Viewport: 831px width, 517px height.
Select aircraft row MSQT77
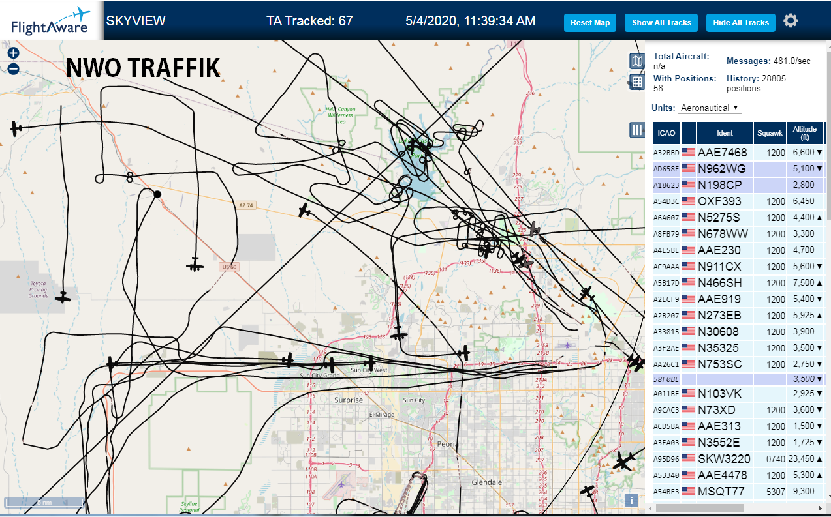pyautogui.click(x=738, y=492)
